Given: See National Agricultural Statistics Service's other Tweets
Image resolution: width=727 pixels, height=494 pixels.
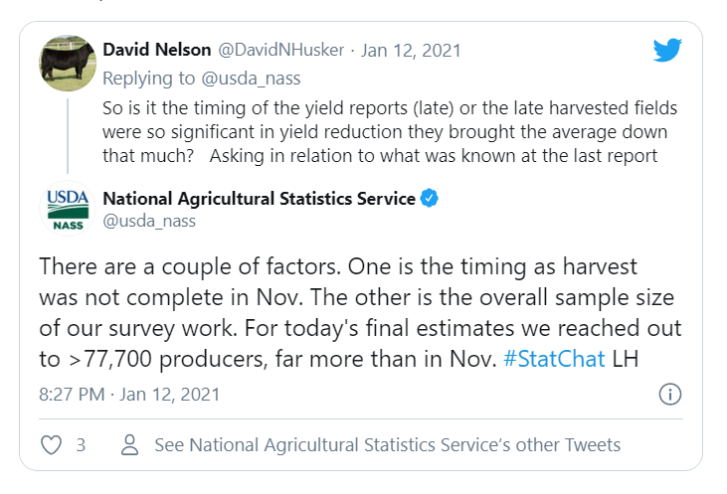Looking at the screenshot, I should [387, 444].
